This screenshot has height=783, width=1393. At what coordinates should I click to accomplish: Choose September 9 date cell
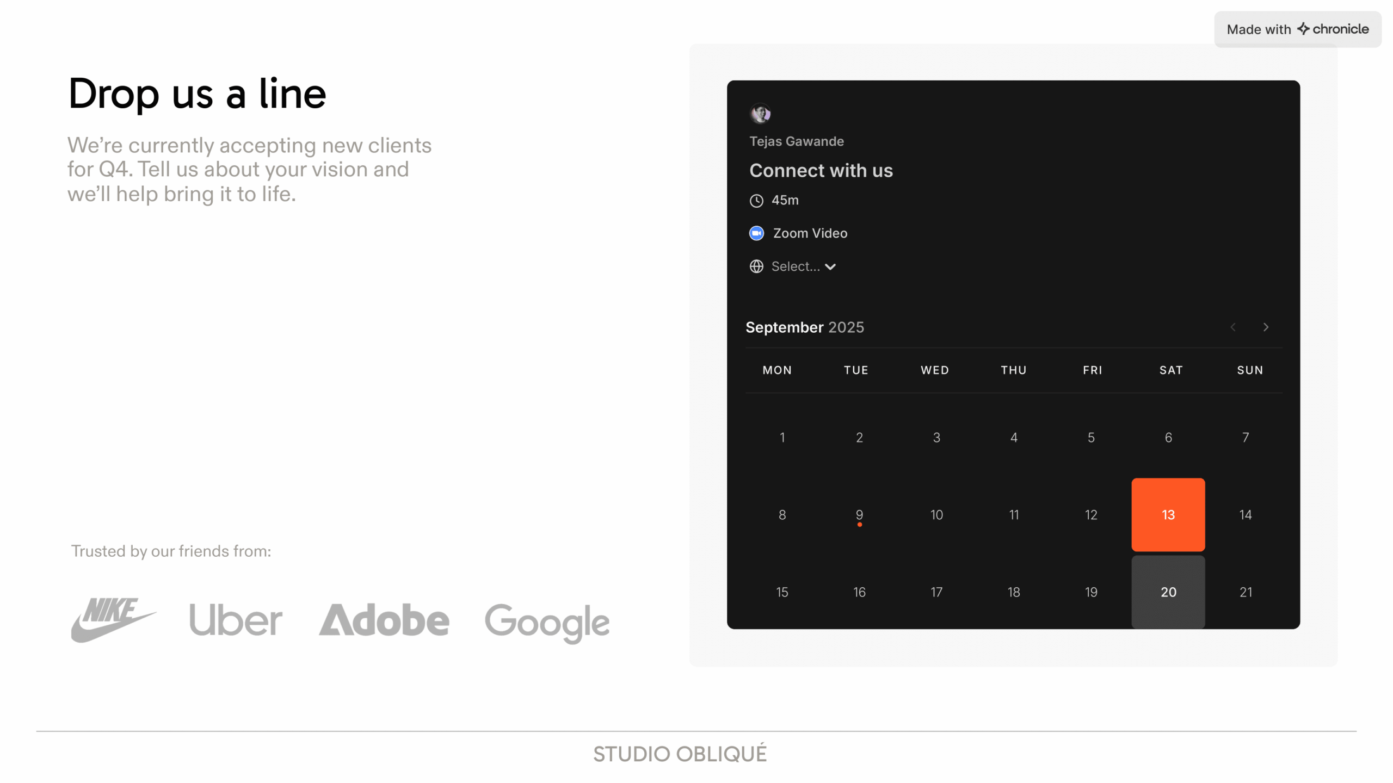coord(859,514)
